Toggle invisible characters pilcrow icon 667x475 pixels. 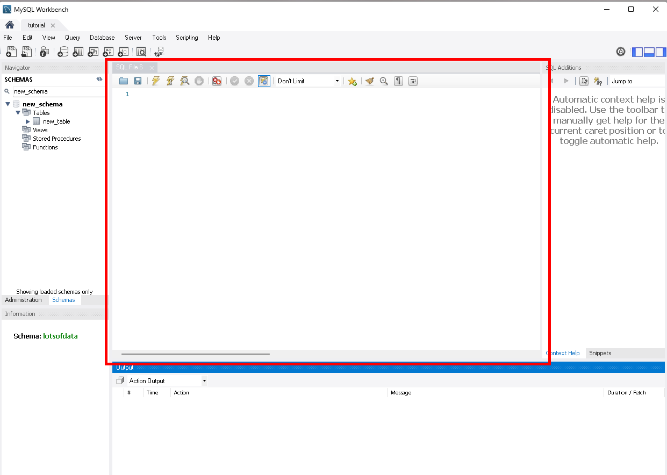(x=398, y=81)
